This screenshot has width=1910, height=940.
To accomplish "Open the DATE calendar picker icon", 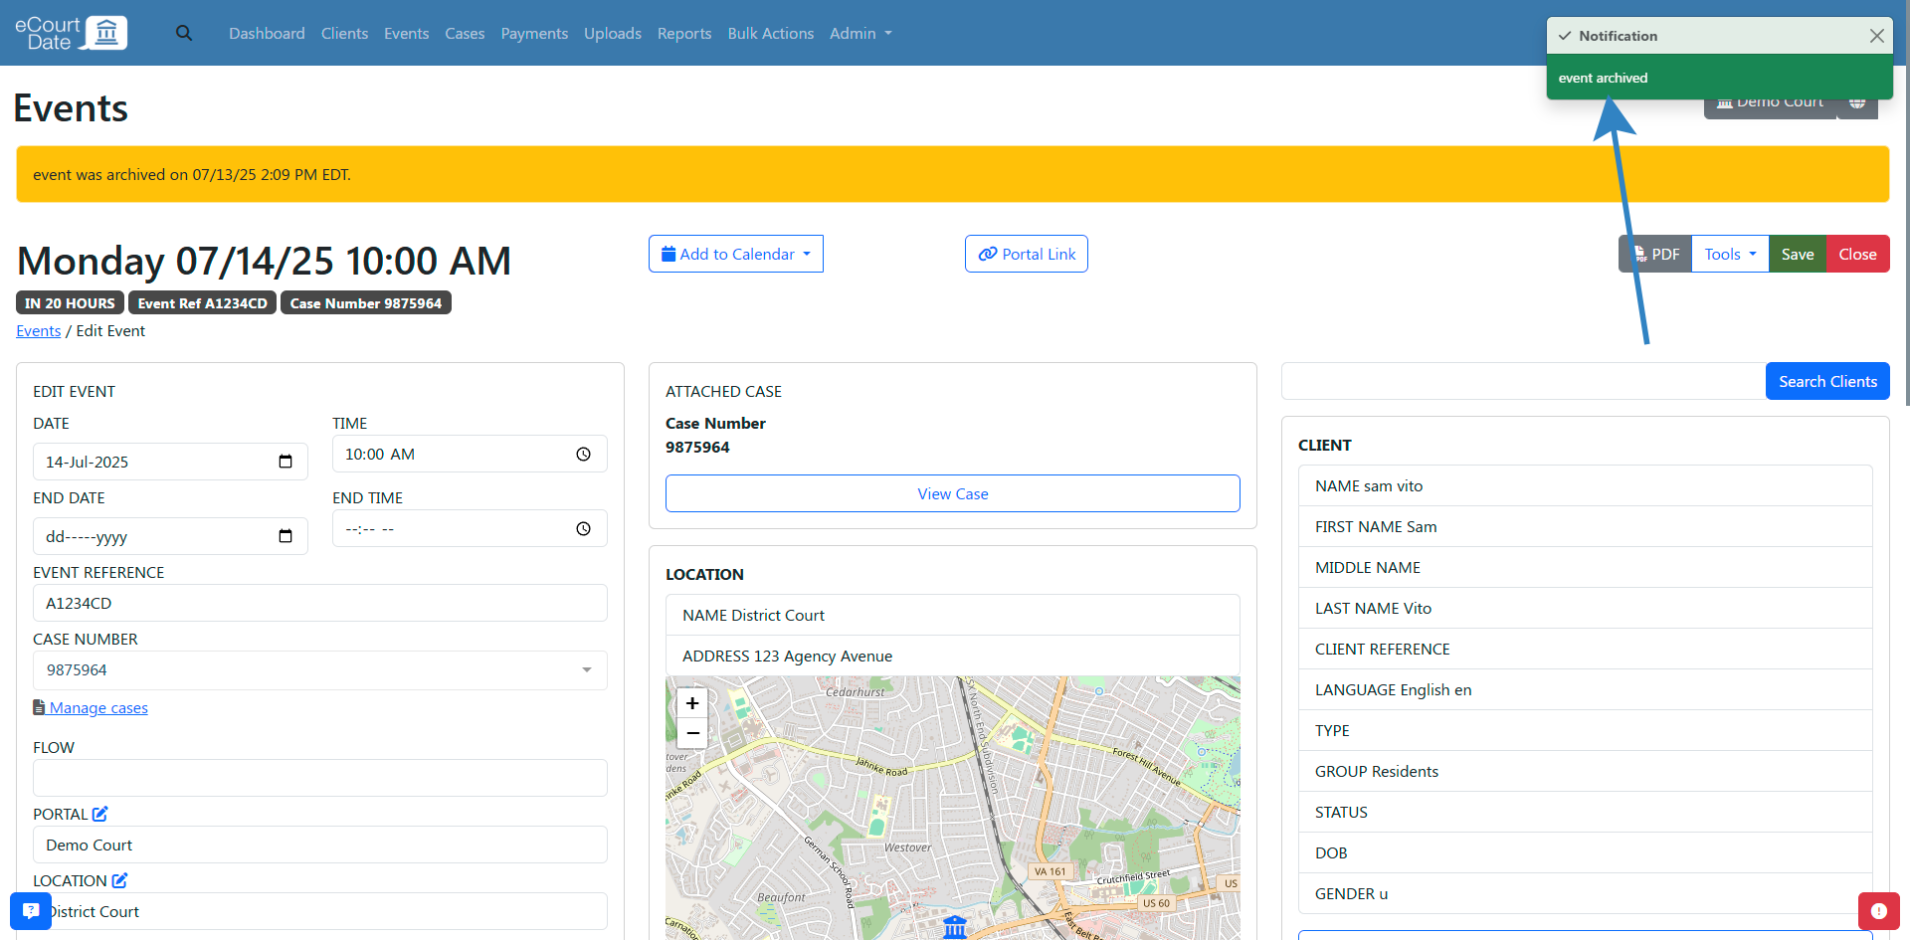I will point(286,462).
